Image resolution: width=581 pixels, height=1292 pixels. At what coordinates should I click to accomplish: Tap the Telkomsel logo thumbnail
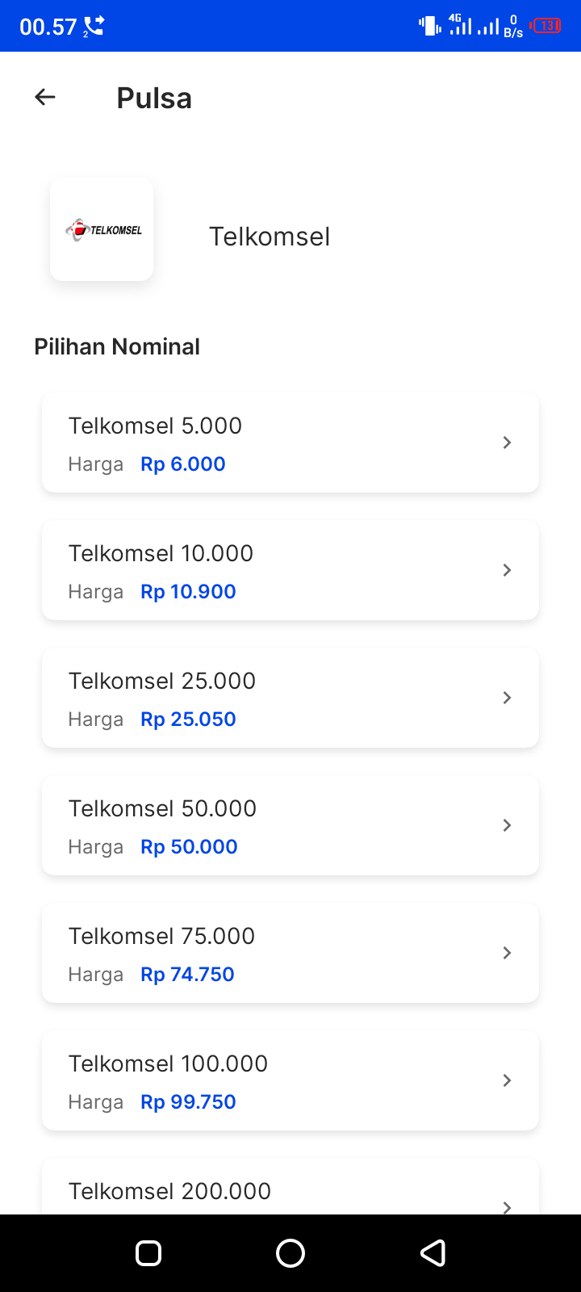tap(102, 229)
